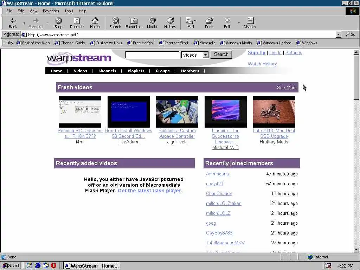
Task: Click the Discuss toolbar icon
Action: pos(250,23)
